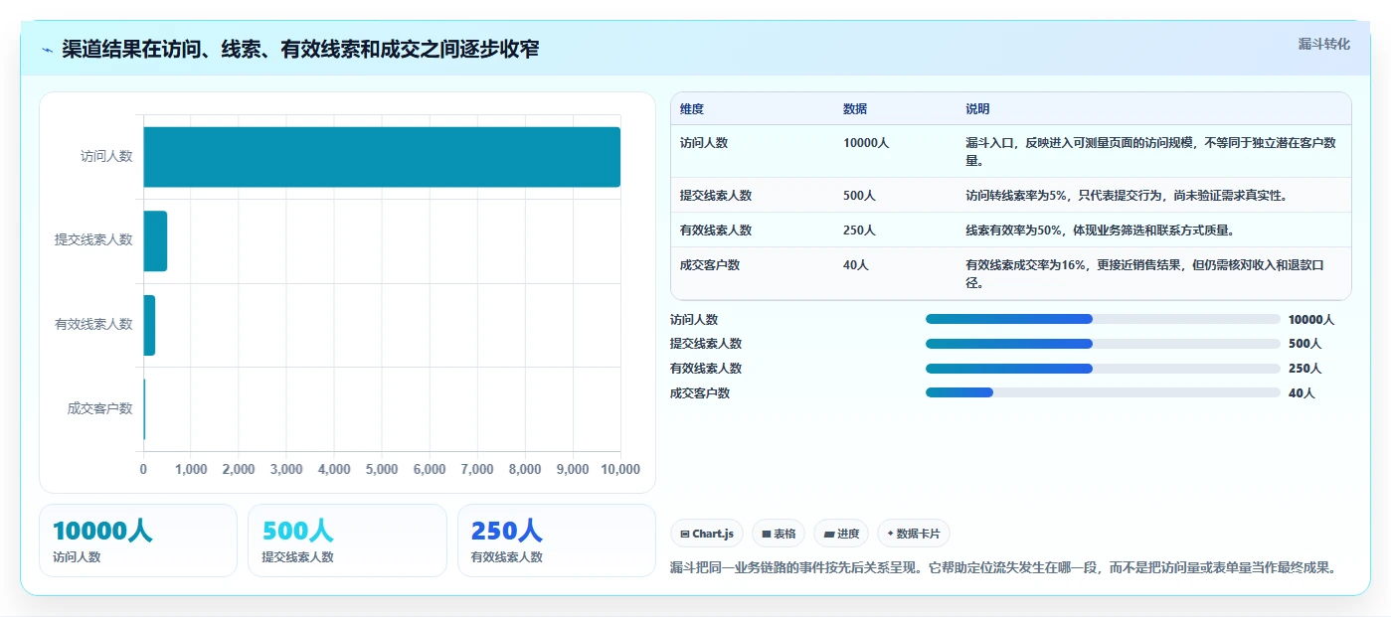The height and width of the screenshot is (617, 1391).
Task: Select the 进度 chip
Action: (x=841, y=534)
